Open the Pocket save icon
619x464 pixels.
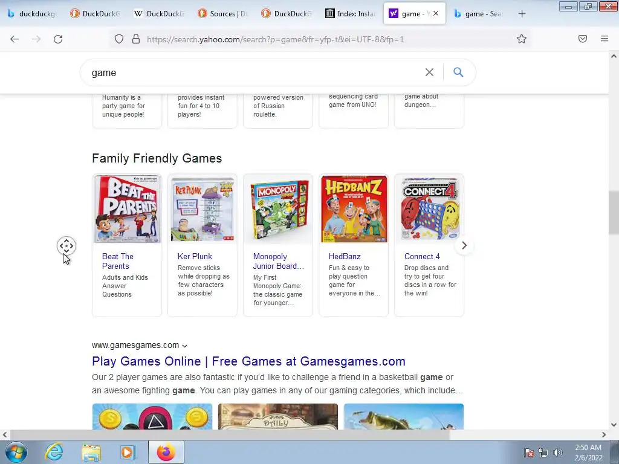pos(583,39)
